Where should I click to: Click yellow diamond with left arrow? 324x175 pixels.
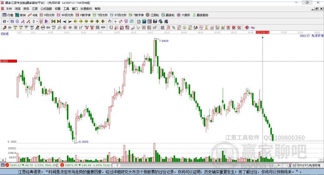pos(75,21)
